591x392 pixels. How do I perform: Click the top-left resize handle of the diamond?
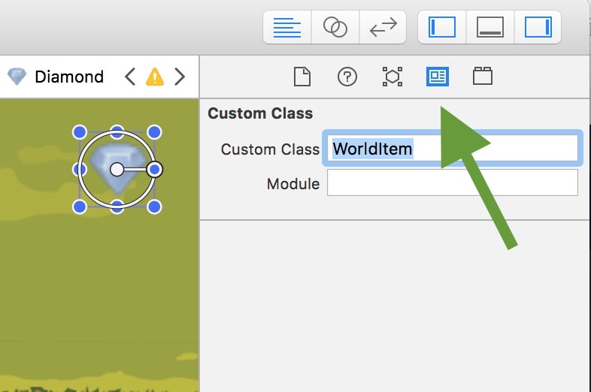click(80, 132)
